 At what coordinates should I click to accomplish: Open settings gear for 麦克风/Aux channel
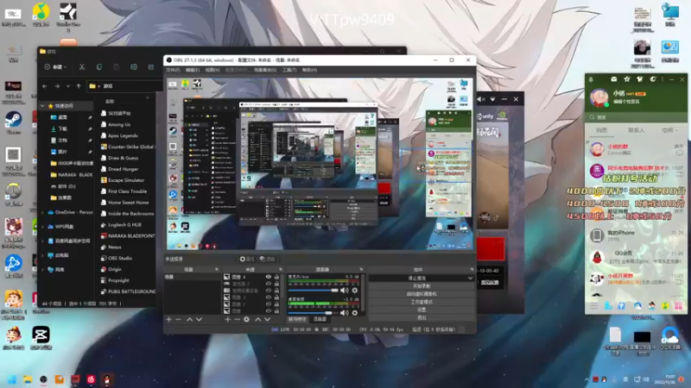point(355,291)
